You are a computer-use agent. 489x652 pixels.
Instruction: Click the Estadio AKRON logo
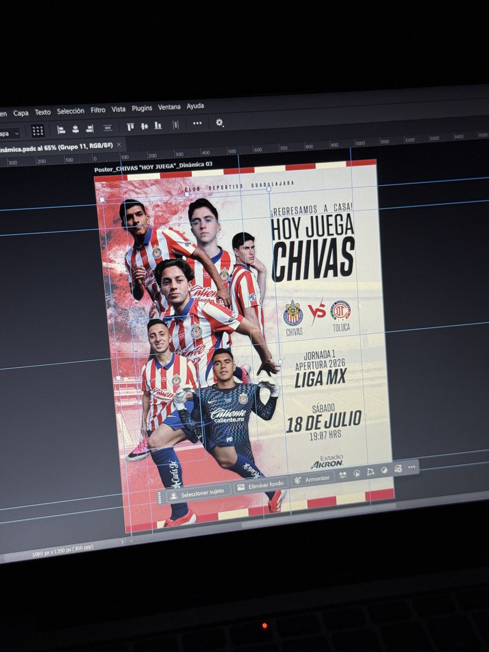[x=328, y=461]
